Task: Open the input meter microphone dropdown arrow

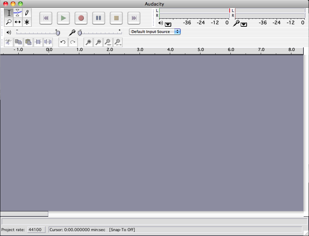Action: [x=243, y=24]
